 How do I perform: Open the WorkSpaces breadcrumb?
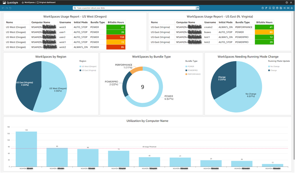click(x=30, y=2)
